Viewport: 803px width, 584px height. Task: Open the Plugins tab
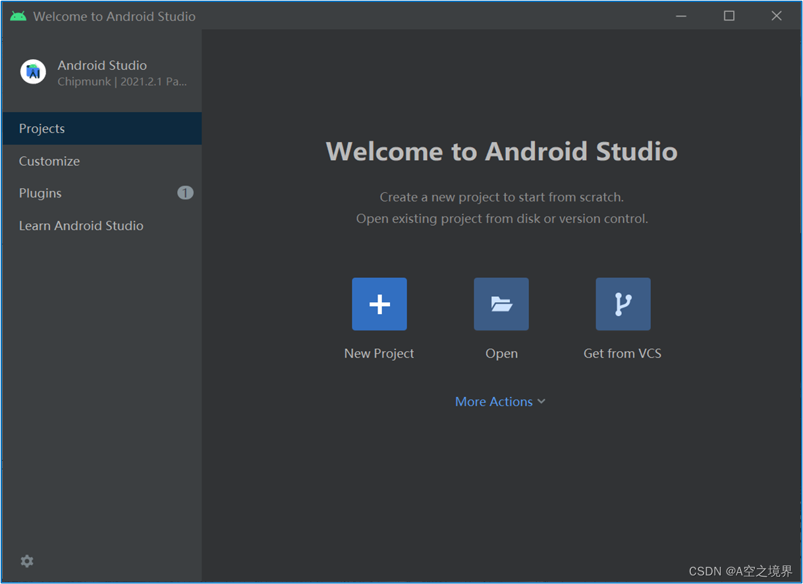pos(102,193)
